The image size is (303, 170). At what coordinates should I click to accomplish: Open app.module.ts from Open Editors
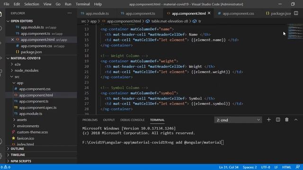(x=41, y=27)
